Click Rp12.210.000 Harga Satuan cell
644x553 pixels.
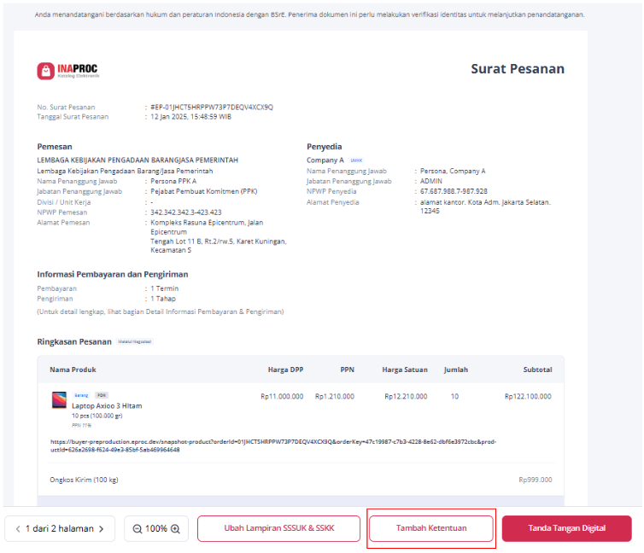[x=406, y=397]
